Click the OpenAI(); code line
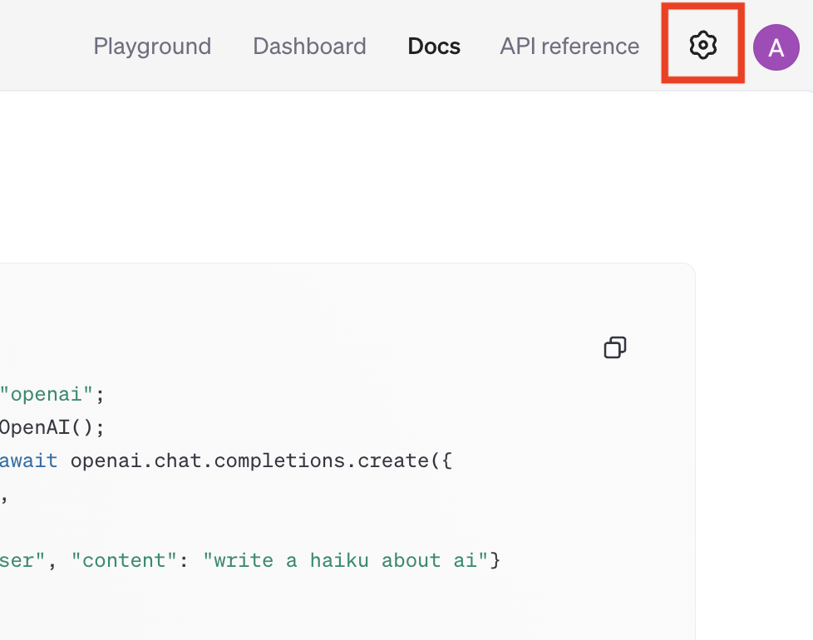The height and width of the screenshot is (640, 813). click(x=52, y=428)
